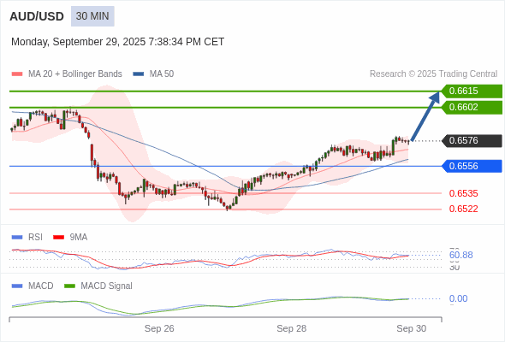The width and height of the screenshot is (505, 342).
Task: Select the 0.6602 resistance price tag
Action: [472, 108]
